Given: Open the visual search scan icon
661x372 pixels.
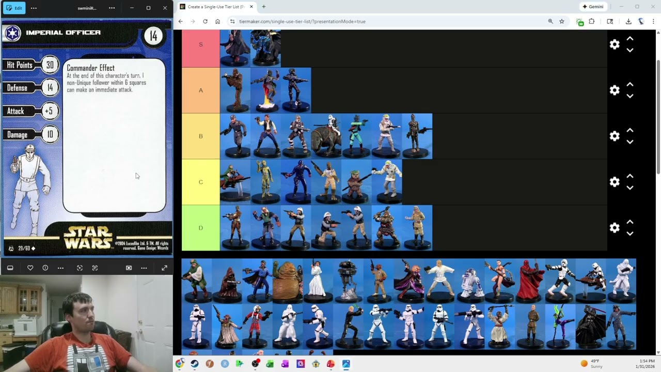Looking at the screenshot, I should (80, 268).
